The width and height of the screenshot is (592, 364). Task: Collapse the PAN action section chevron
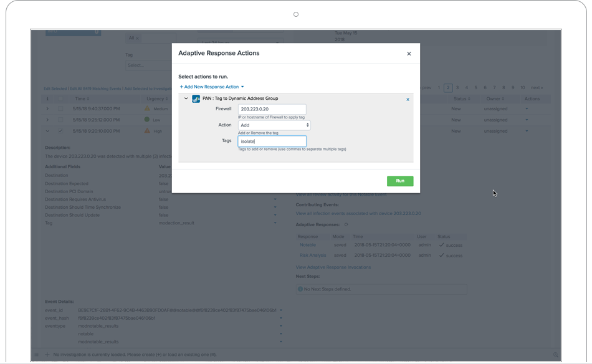[186, 98]
